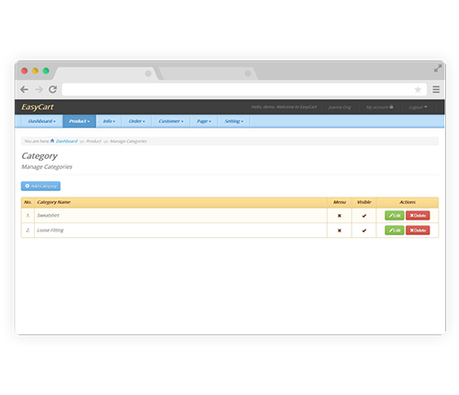The height and width of the screenshot is (395, 459).
Task: Toggle Visible checkmark for Loose Fitting row
Action: point(364,231)
